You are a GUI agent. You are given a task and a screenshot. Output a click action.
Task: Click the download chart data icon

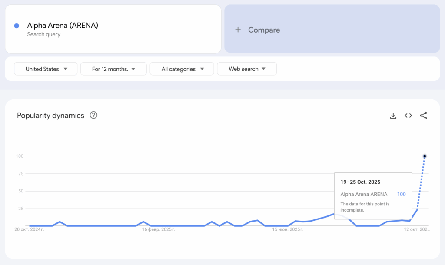[393, 116]
